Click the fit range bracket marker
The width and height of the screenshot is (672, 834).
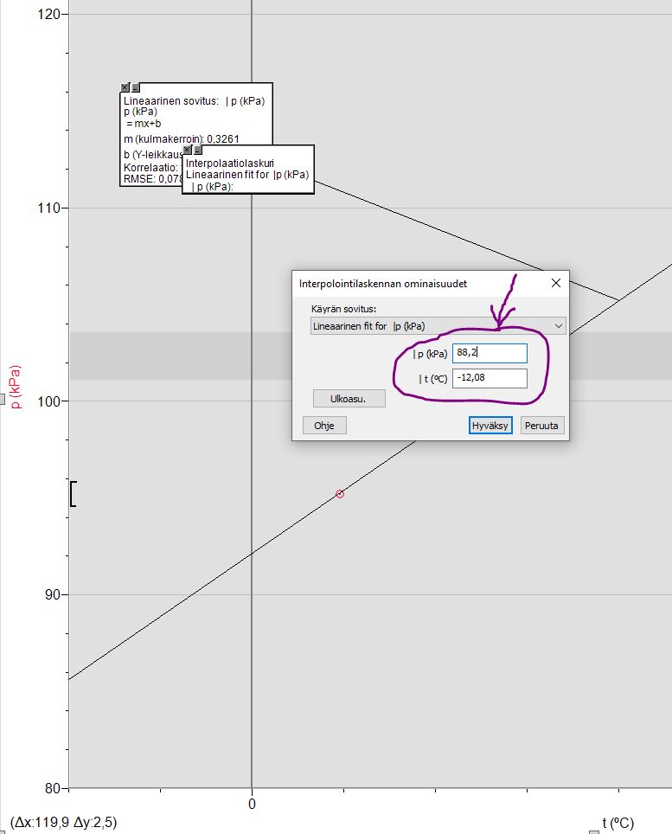74,493
